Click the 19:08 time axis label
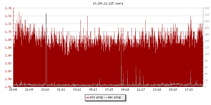 13,90
